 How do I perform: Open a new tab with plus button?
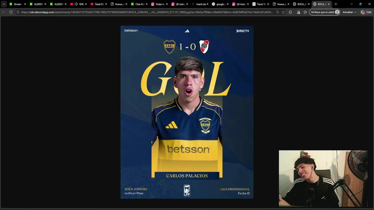(x=336, y=4)
